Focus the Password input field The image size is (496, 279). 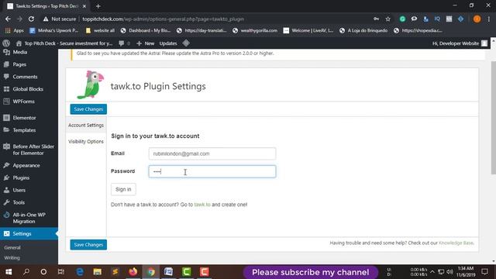212,171
